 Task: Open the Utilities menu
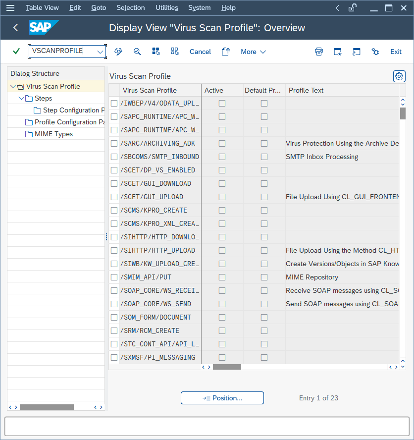pos(166,7)
